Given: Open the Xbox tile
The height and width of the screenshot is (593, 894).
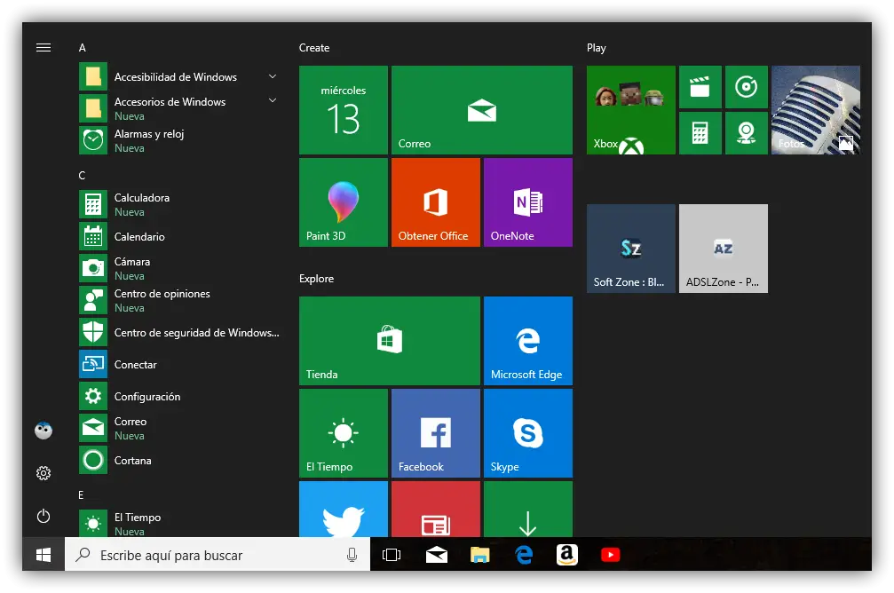Looking at the screenshot, I should point(630,110).
